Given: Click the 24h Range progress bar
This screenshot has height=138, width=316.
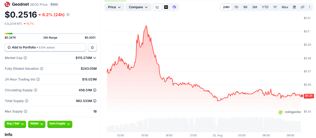Looking at the screenshot, I should pos(50,33).
